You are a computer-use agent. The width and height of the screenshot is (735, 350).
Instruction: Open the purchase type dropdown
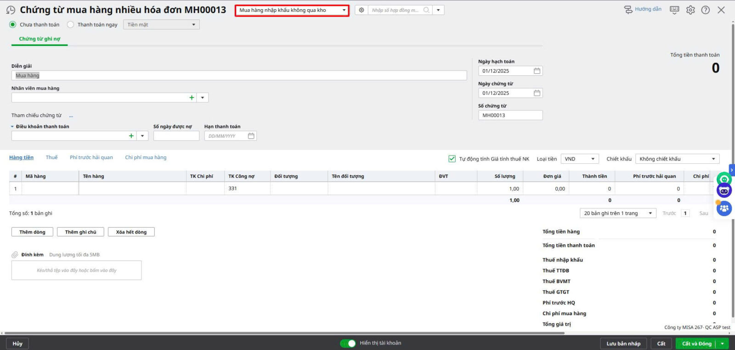(x=292, y=10)
